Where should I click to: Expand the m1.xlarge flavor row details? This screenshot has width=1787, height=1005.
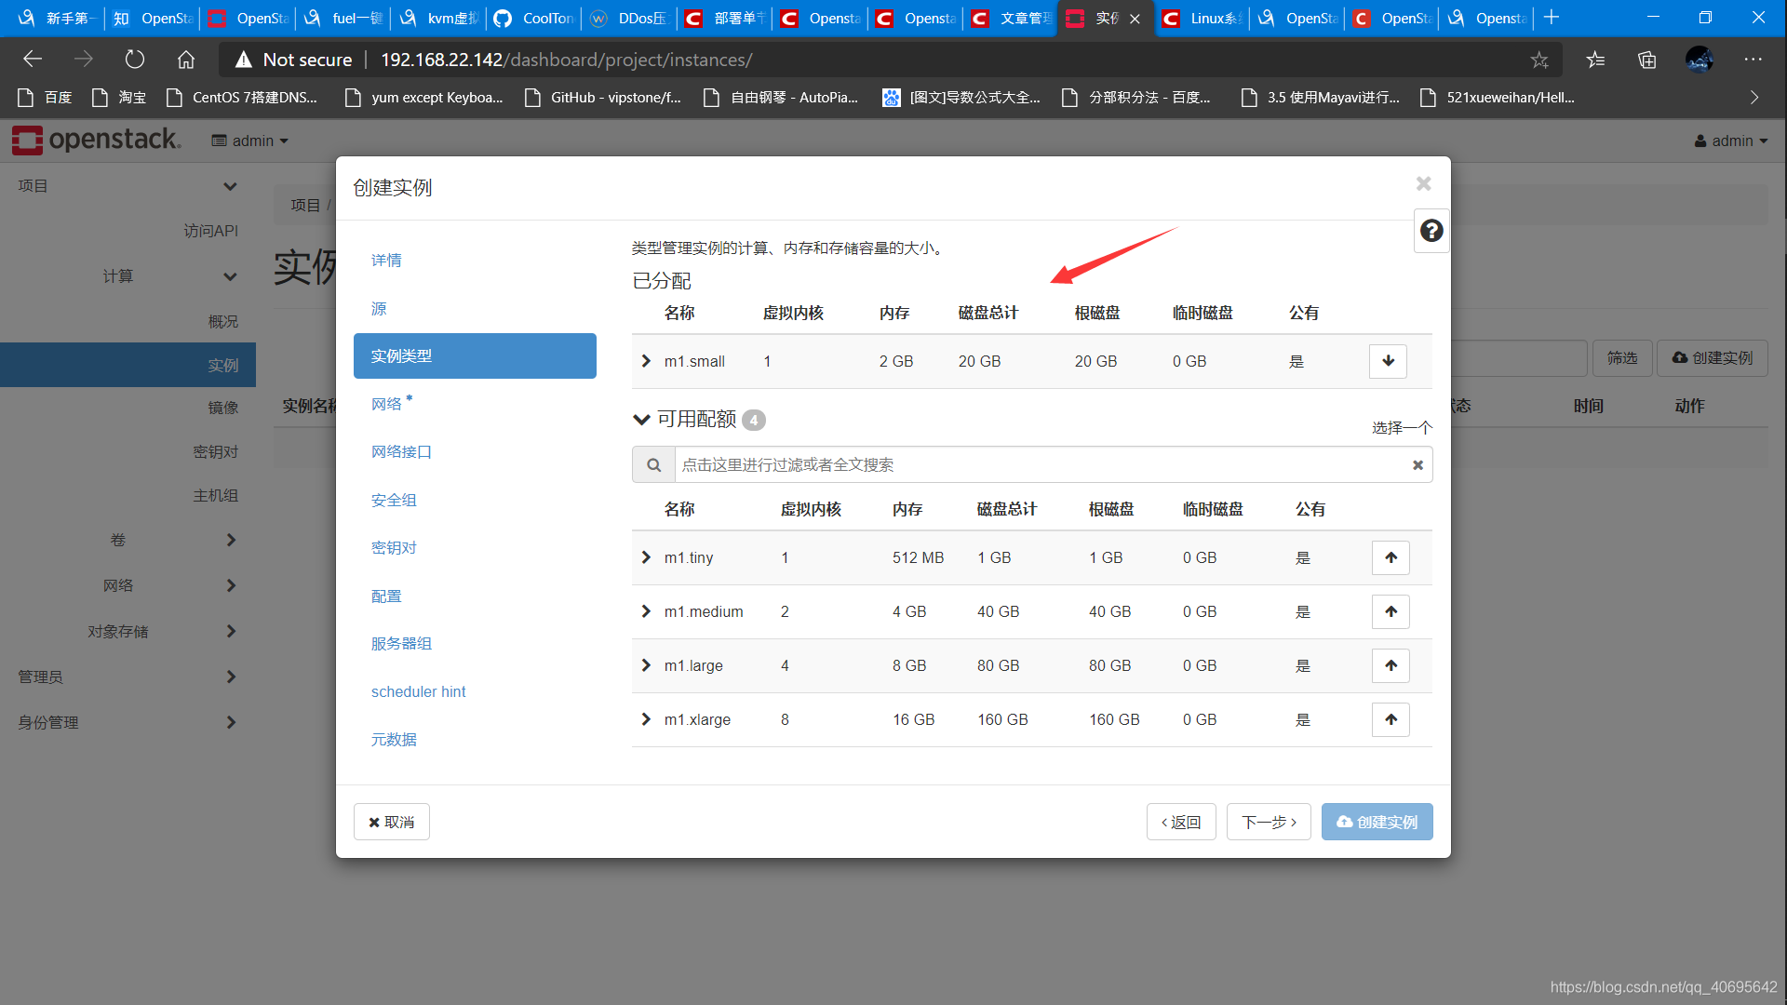[x=646, y=719]
